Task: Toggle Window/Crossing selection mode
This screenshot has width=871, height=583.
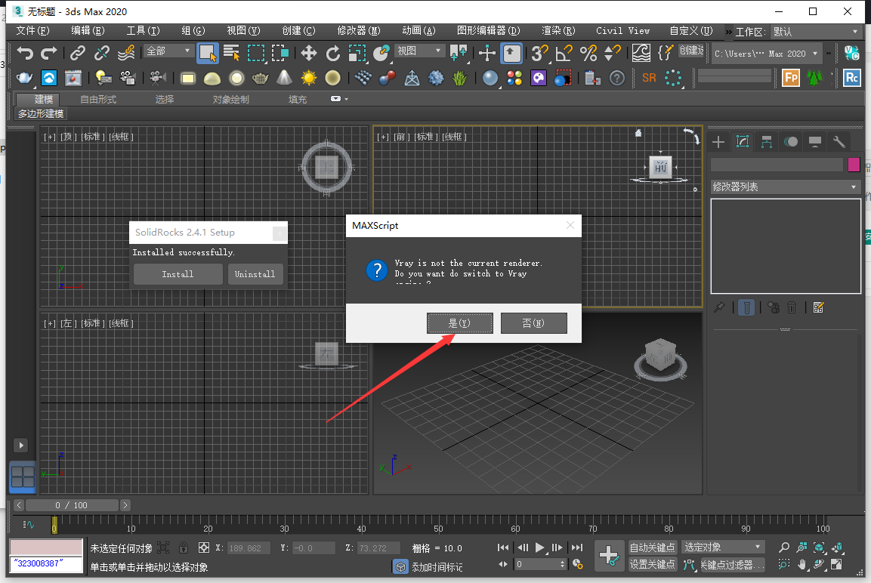Action: pyautogui.click(x=280, y=54)
